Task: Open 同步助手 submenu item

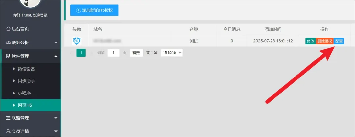Action: click(x=30, y=81)
